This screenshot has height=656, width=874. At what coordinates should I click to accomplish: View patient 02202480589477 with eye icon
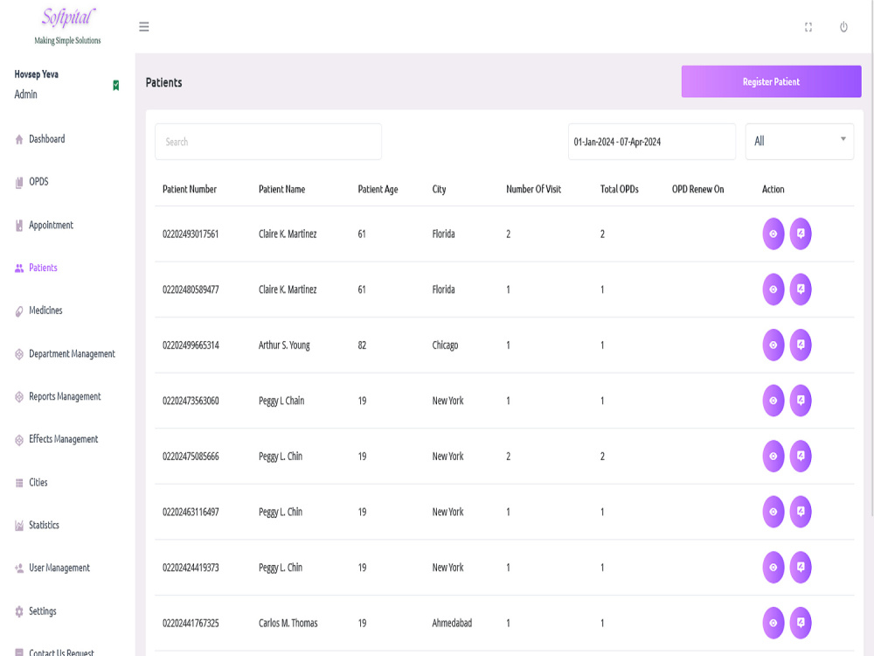click(773, 290)
